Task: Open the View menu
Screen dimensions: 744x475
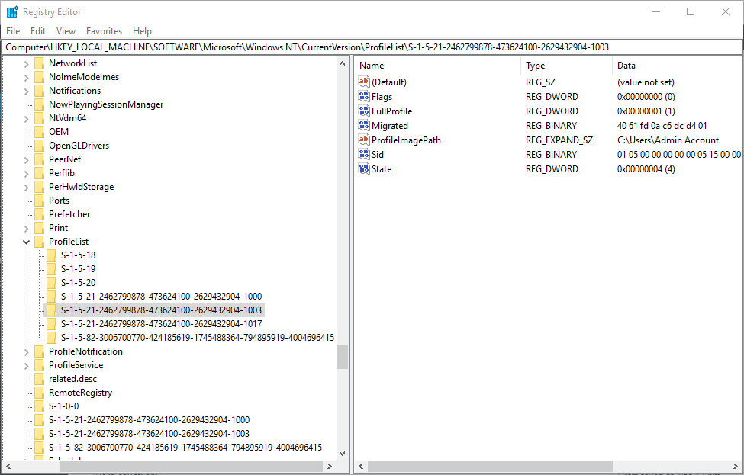Action: point(66,31)
